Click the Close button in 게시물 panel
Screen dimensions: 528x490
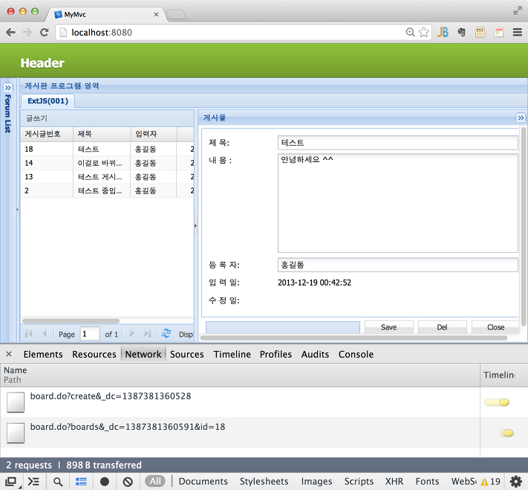495,327
